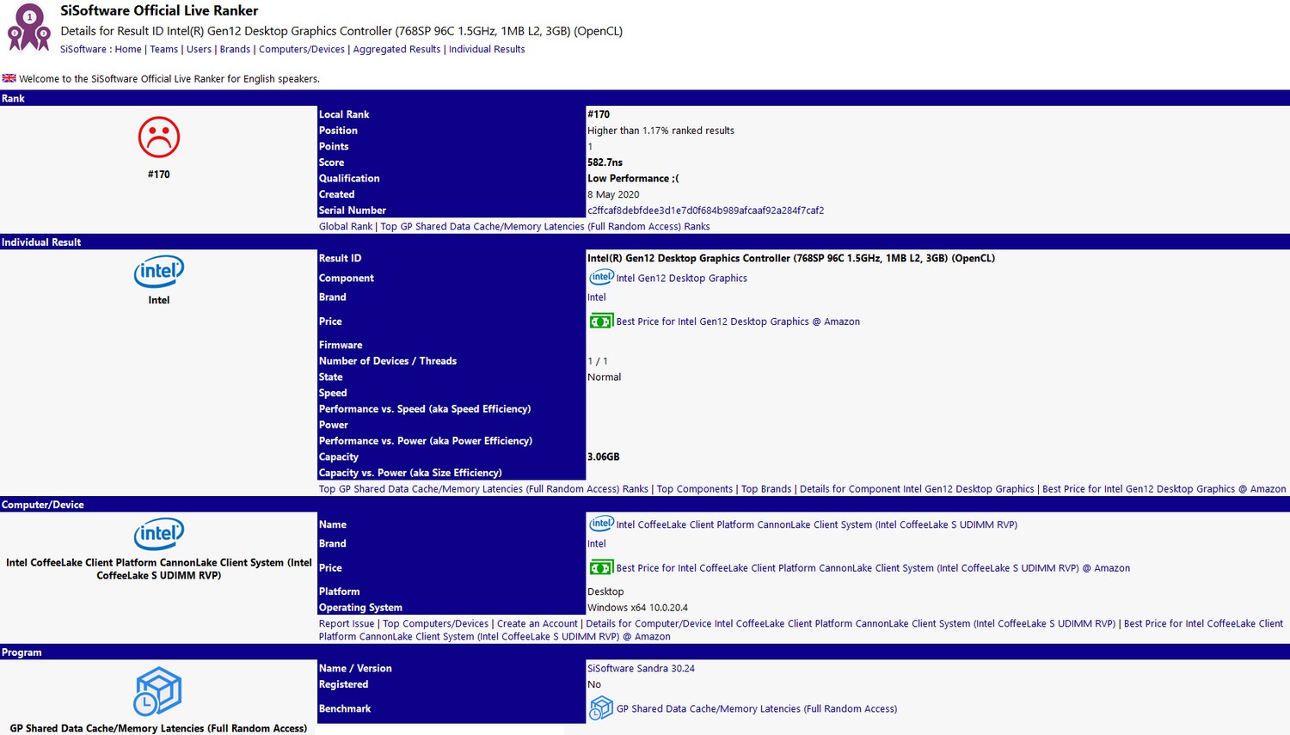This screenshot has width=1290, height=735.
Task: Open the SiSoftware Sandra 30.24 link
Action: (641, 669)
